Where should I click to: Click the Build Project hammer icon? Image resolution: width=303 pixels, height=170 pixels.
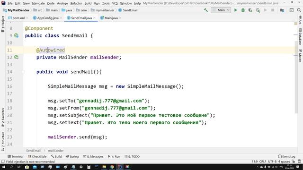pos(206,10)
